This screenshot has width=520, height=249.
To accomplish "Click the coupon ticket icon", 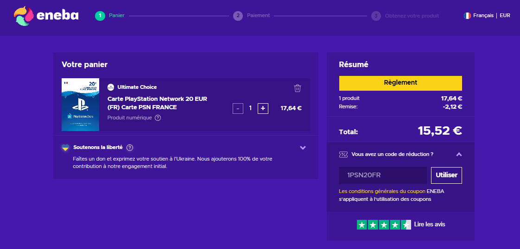I will [x=343, y=155].
